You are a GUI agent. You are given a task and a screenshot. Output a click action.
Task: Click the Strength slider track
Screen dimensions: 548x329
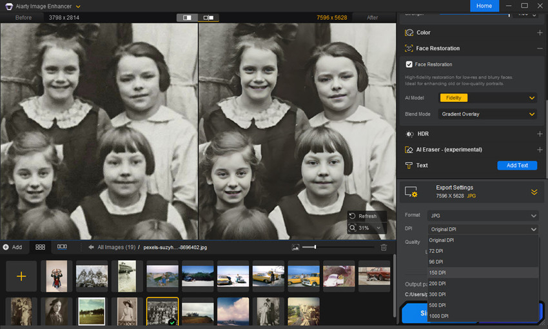475,15
